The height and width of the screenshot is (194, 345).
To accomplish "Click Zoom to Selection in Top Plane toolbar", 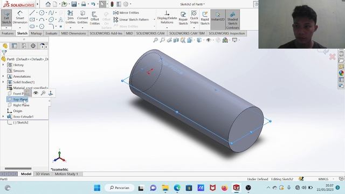I will point(43,93).
